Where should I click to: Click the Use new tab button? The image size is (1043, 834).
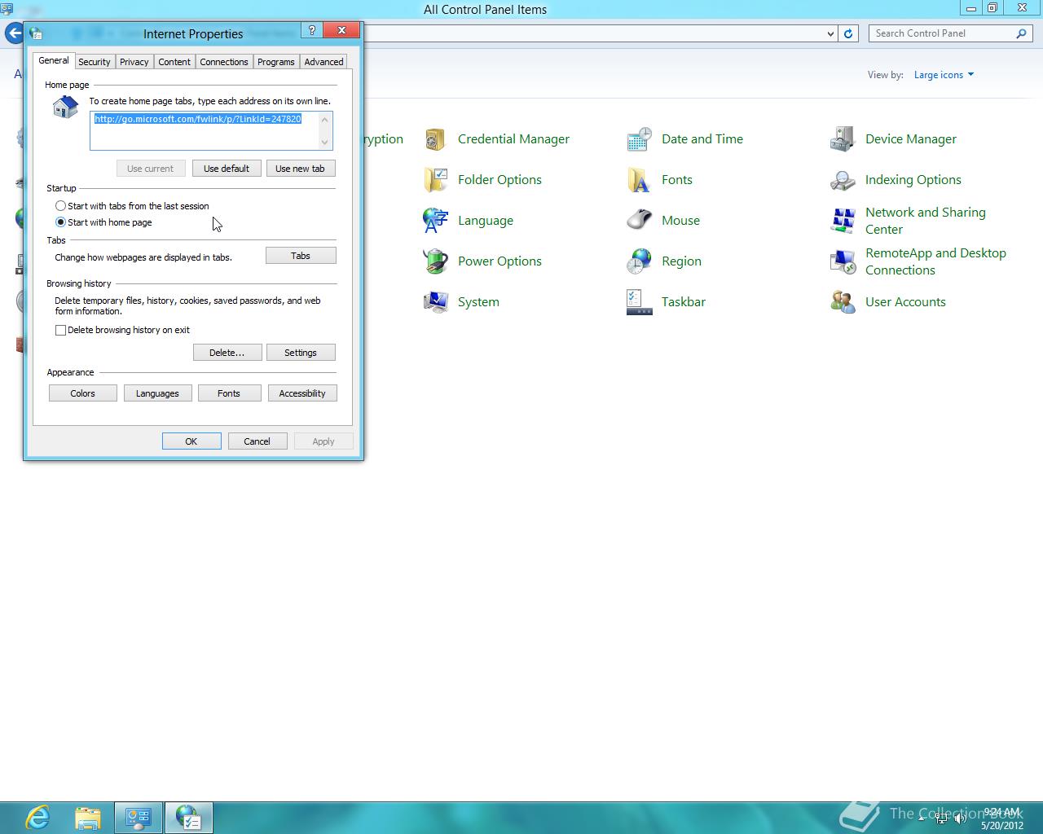click(301, 168)
